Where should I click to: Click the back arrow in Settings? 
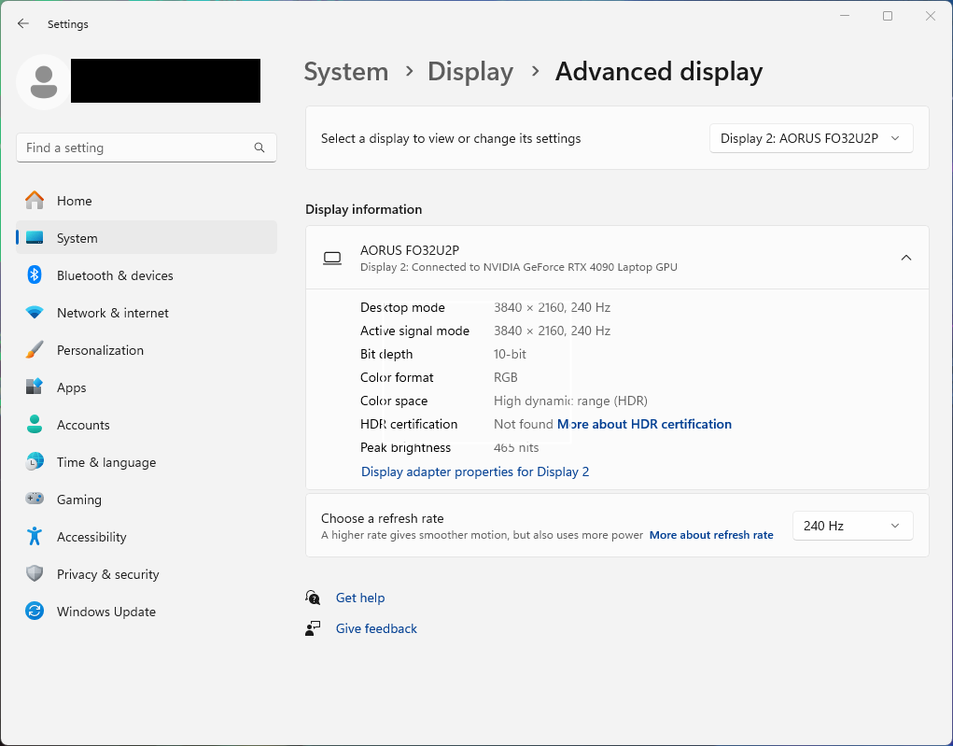23,23
